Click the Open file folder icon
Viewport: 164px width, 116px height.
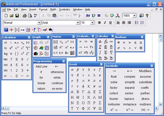(12, 16)
